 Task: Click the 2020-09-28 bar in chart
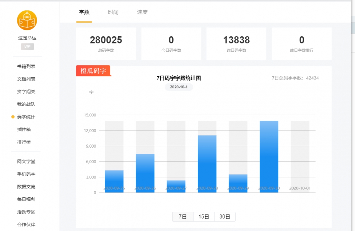(x=207, y=164)
